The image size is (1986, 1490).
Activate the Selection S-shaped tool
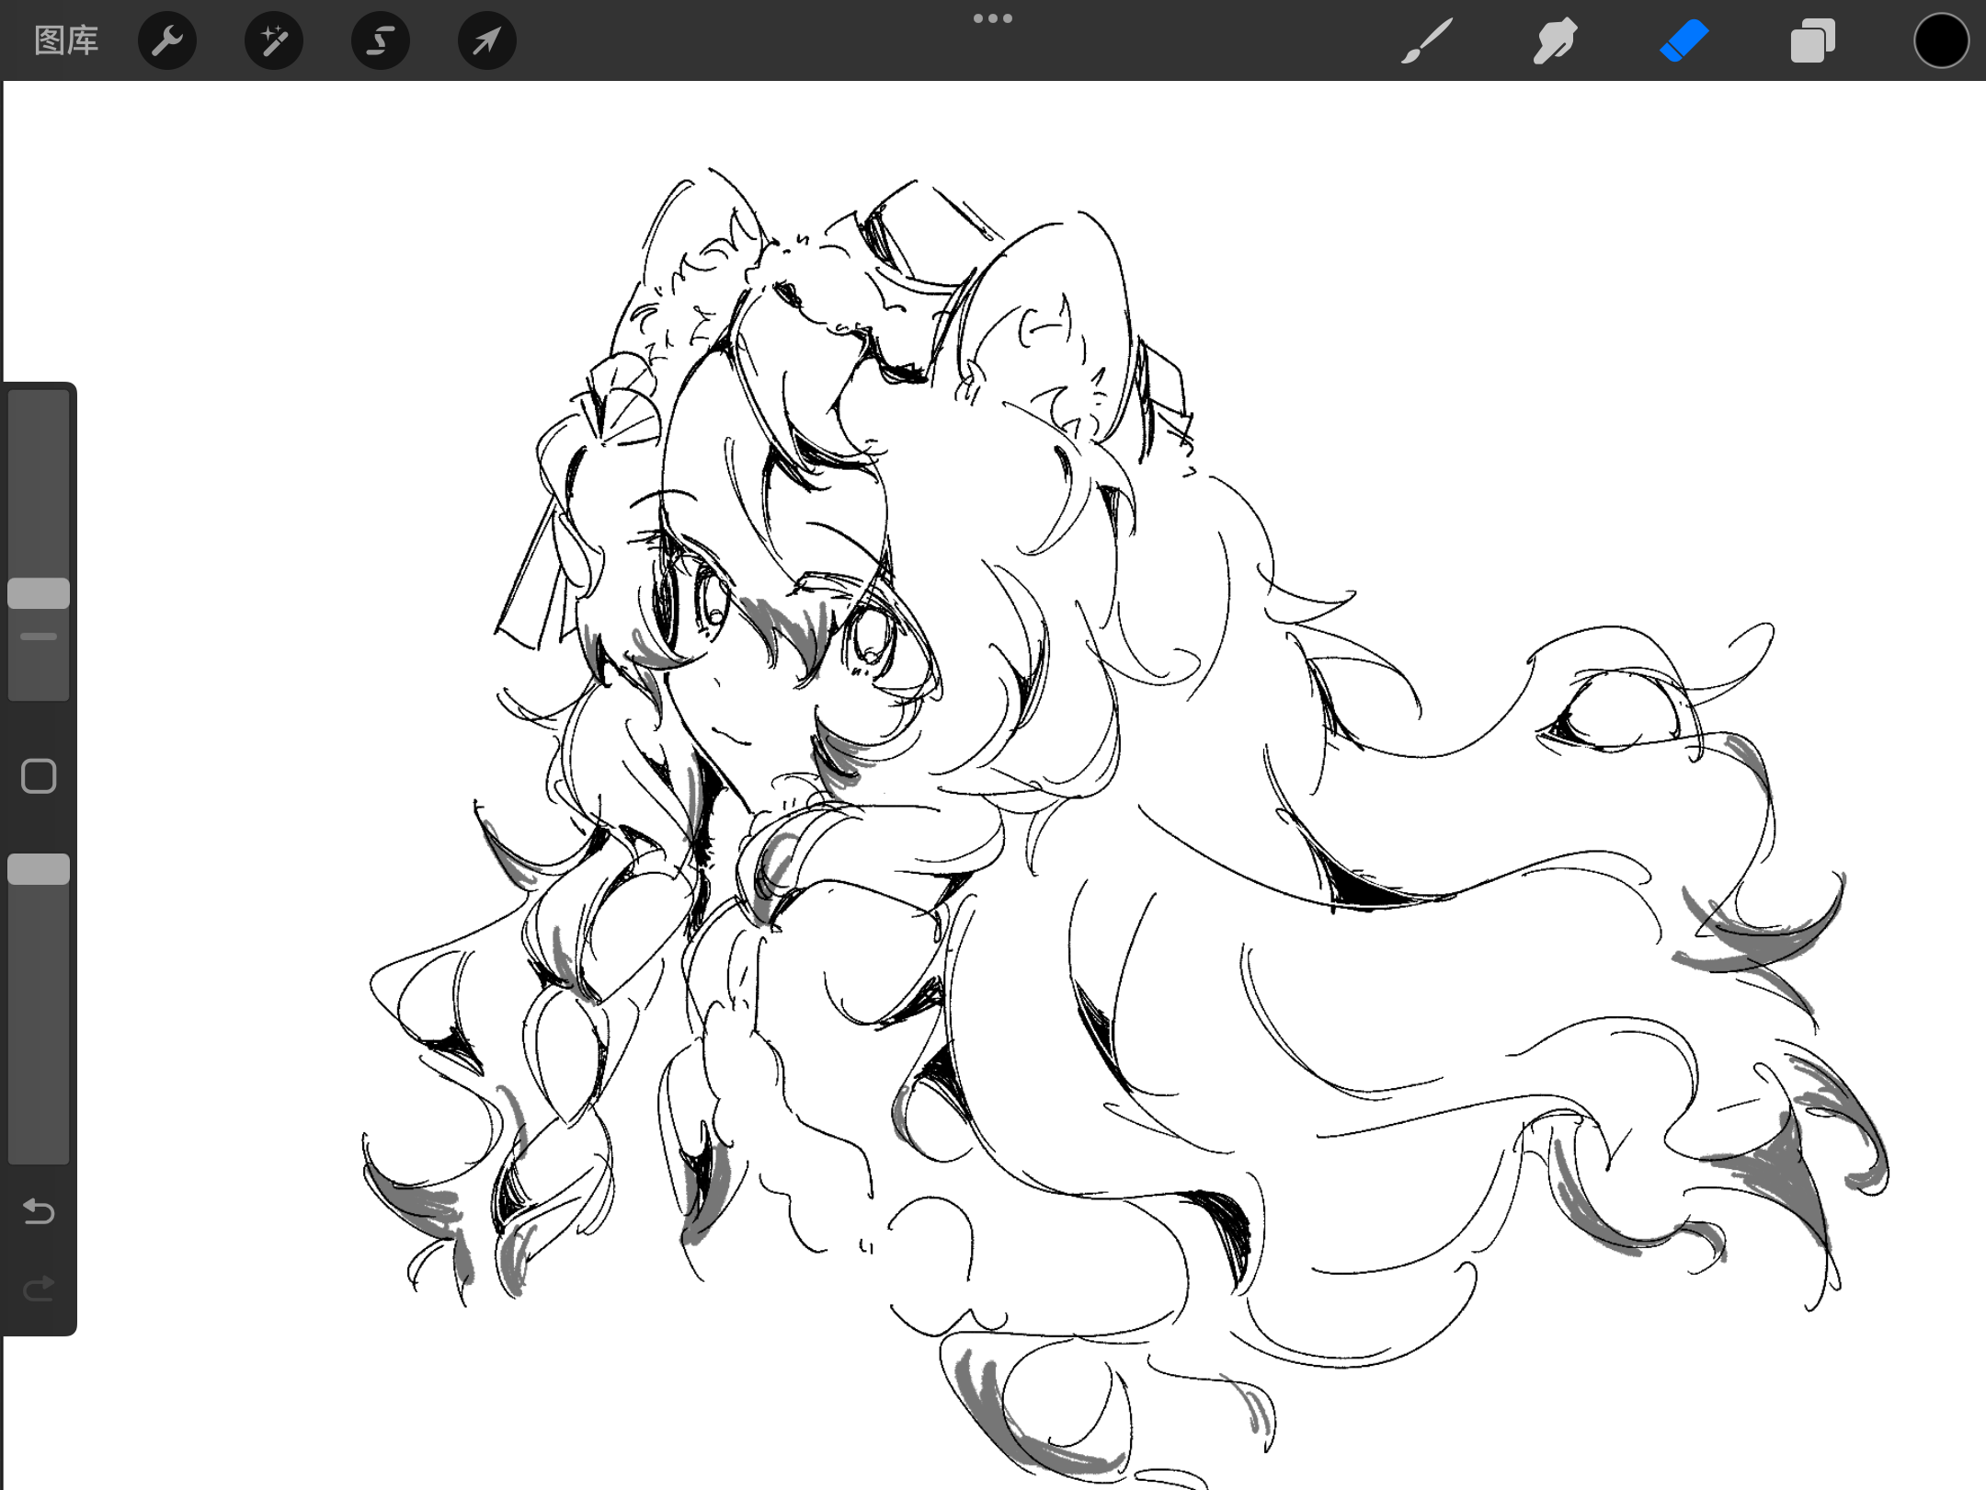[x=381, y=41]
